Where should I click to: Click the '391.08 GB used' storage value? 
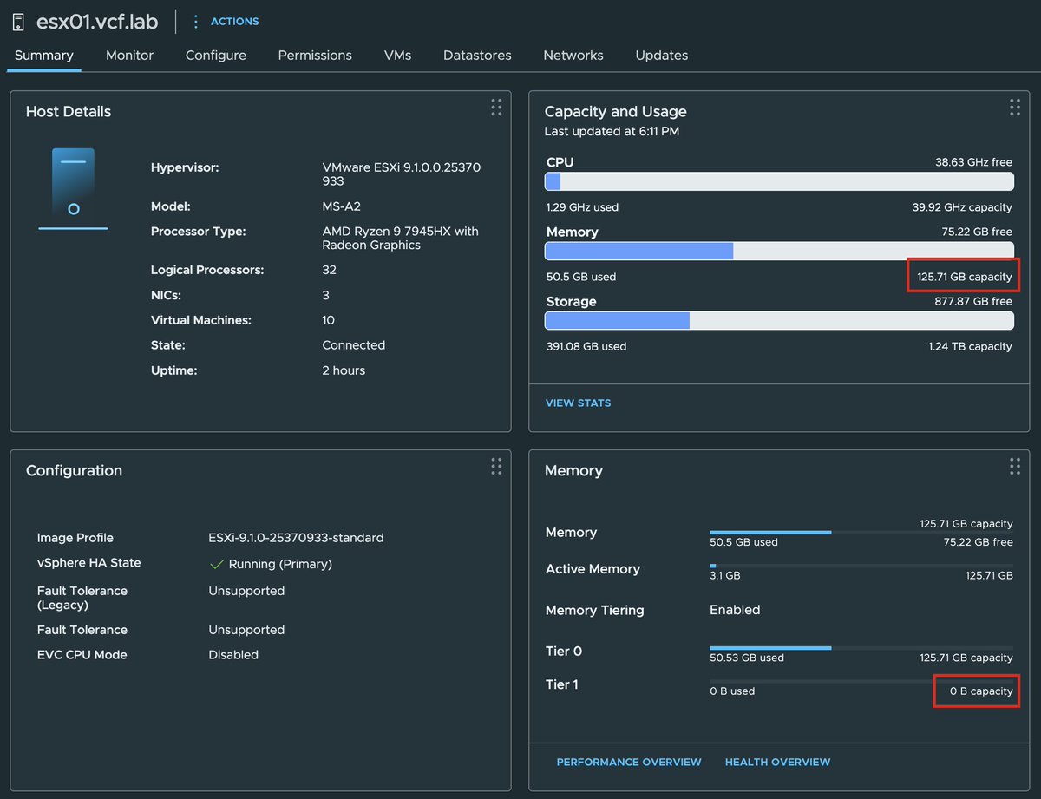pos(586,346)
